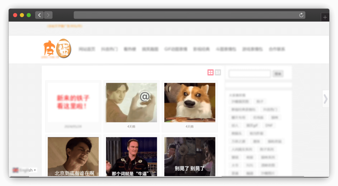
Task: Click into the sidebar search box
Action: tap(250, 74)
